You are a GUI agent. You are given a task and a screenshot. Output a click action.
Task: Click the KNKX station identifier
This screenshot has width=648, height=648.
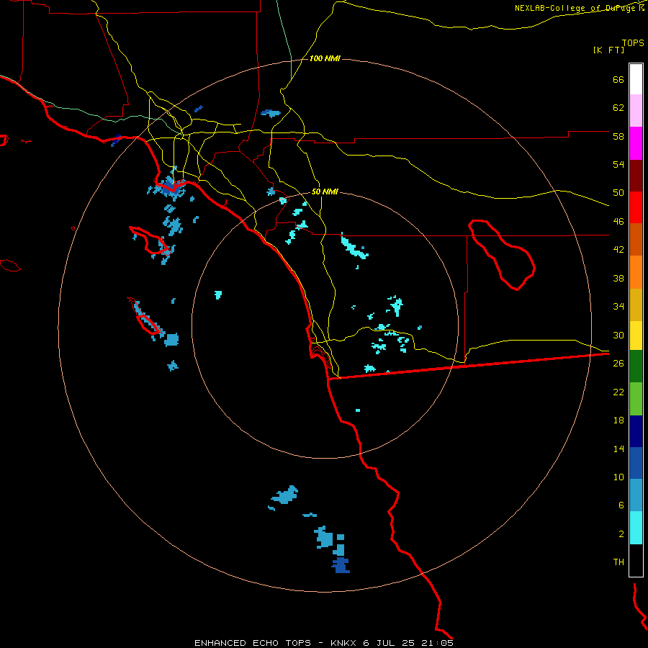tap(345, 643)
